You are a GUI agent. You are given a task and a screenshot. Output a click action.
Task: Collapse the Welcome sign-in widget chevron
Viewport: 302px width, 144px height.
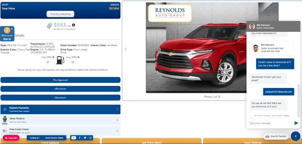tap(12, 29)
